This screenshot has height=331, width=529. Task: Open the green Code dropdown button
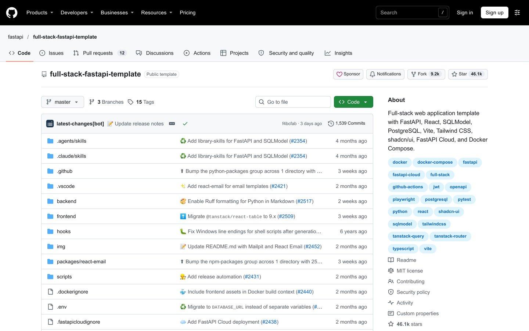[353, 102]
